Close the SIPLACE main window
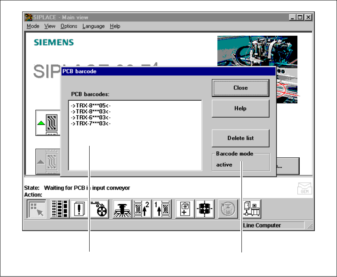The width and height of the screenshot is (337, 277). [308, 17]
